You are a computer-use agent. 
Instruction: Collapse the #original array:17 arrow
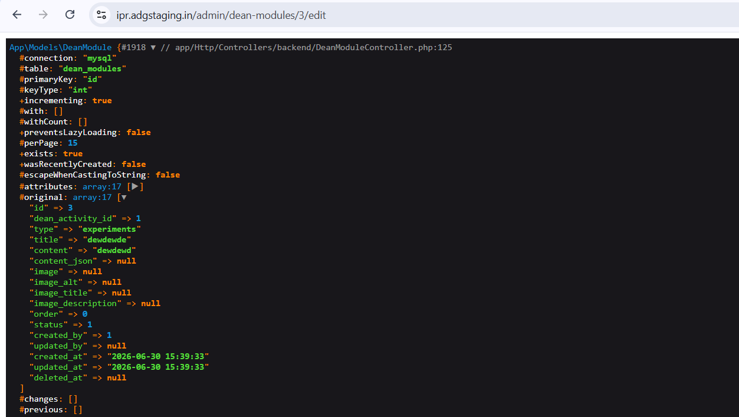pyautogui.click(x=123, y=197)
